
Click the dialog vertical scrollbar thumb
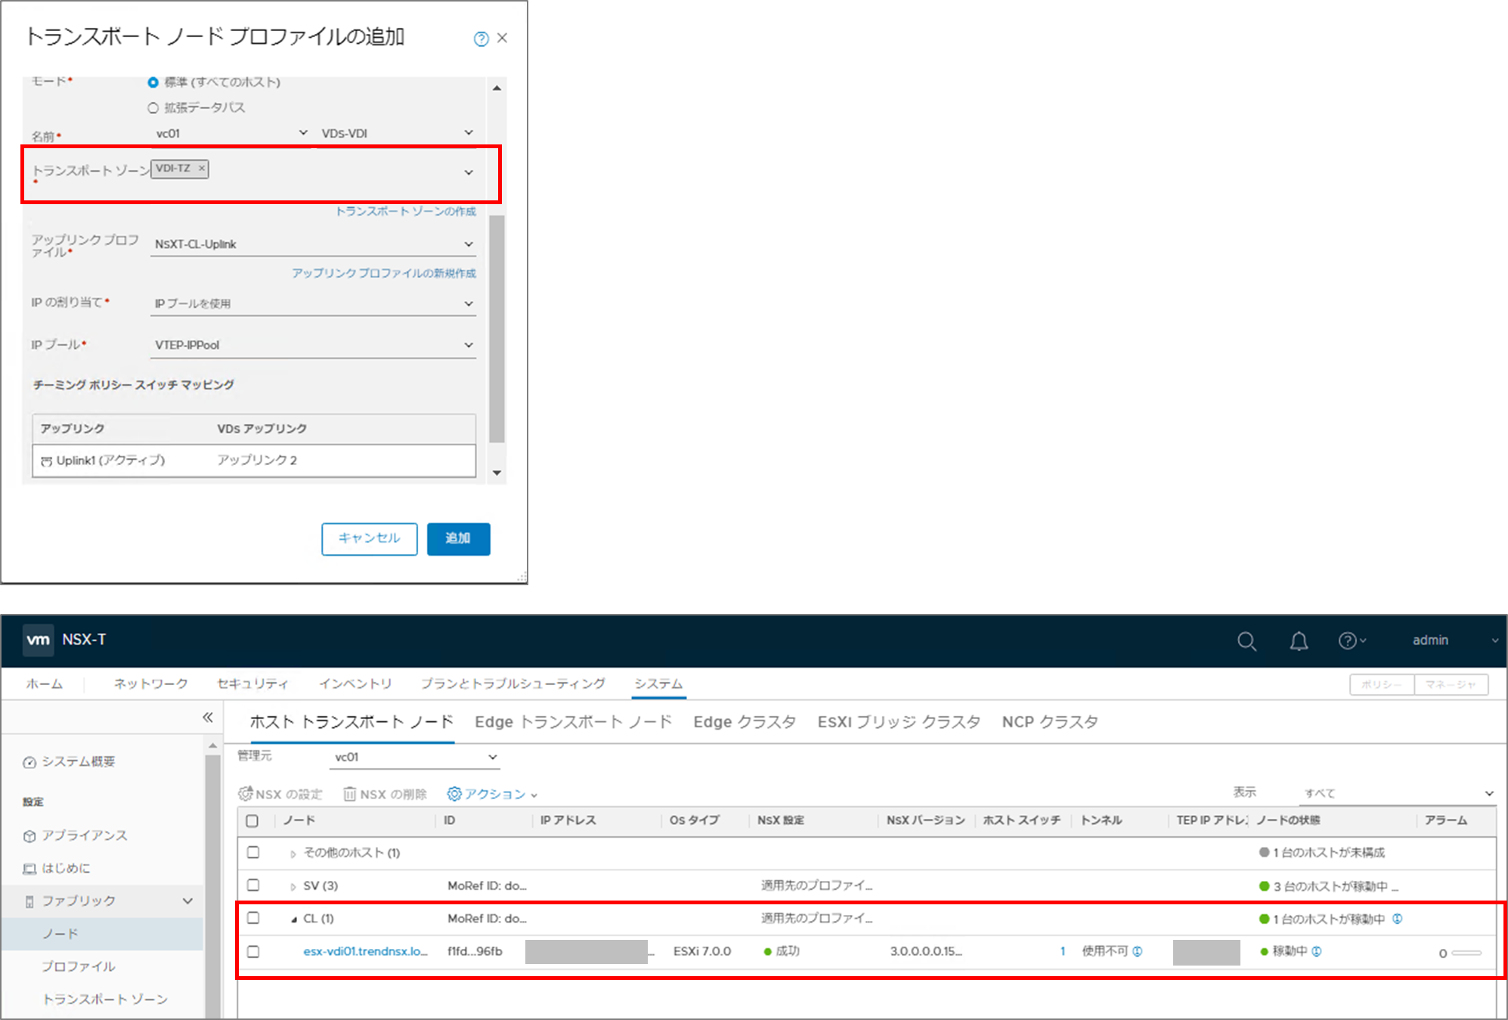point(497,328)
